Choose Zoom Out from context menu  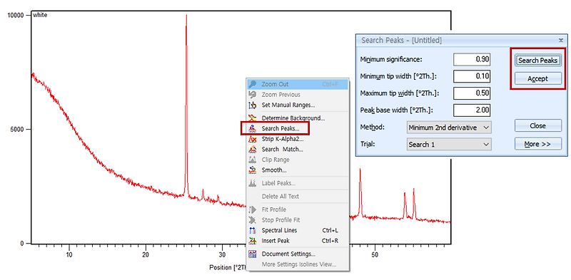(298, 84)
